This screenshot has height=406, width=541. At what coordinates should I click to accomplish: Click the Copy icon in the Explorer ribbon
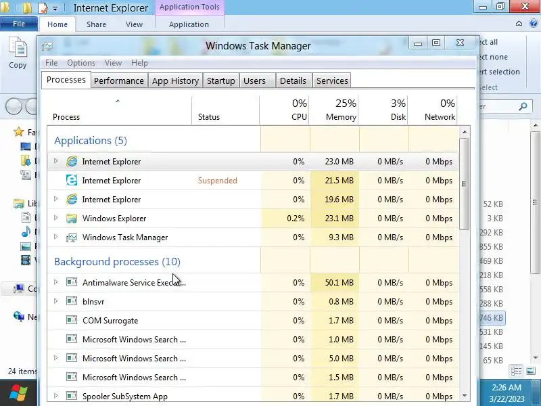[x=18, y=47]
